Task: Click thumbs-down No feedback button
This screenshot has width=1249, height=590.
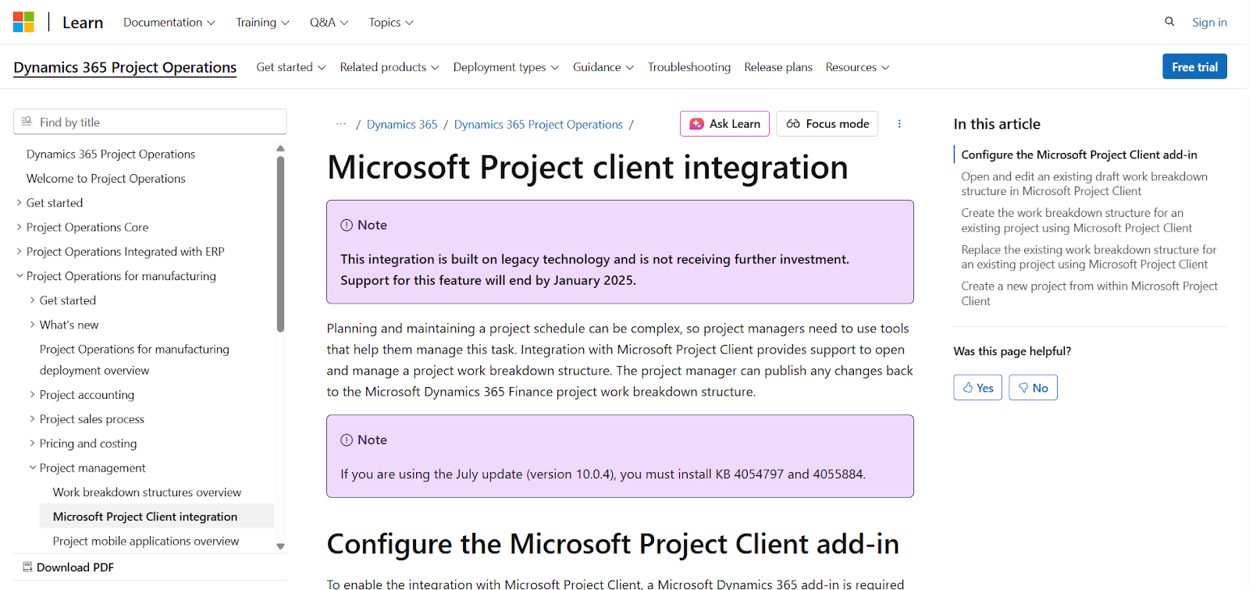Action: [x=1033, y=388]
